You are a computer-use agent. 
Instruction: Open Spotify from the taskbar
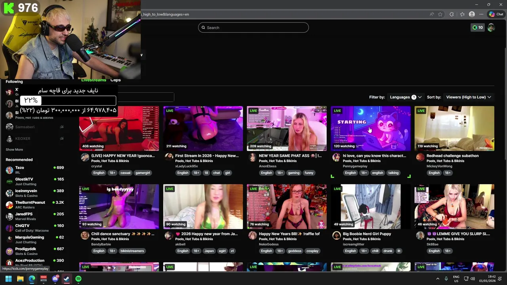(78, 279)
